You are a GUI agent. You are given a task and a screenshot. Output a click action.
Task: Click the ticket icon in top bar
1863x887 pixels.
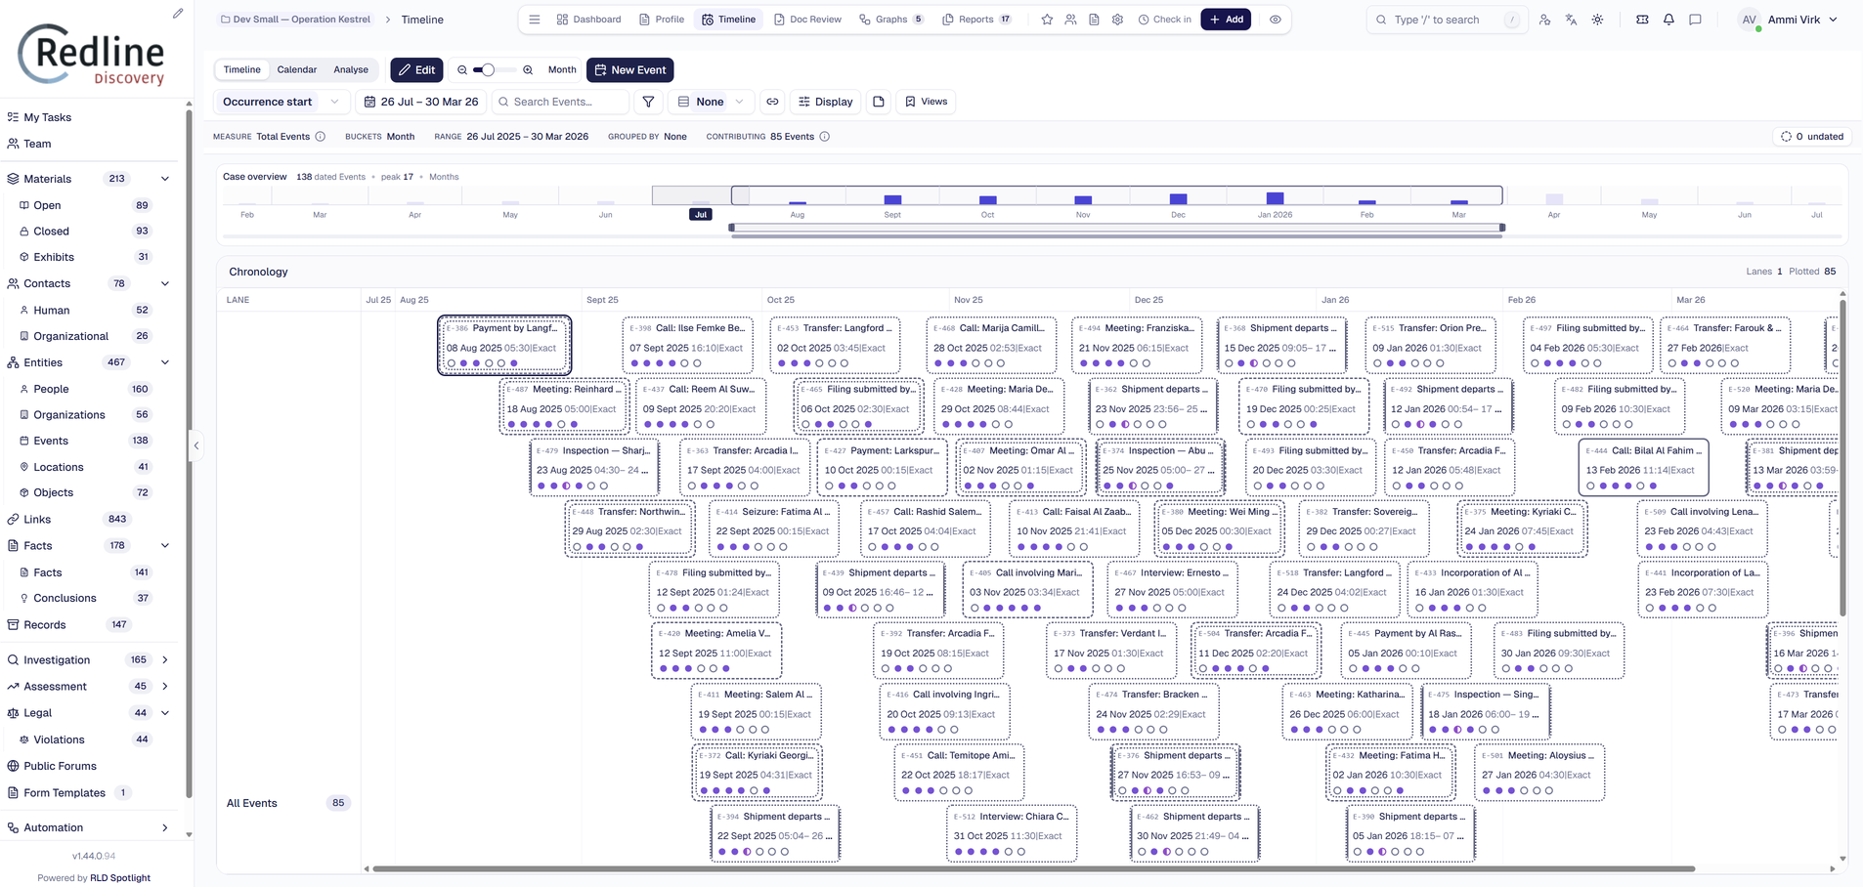1642,20
